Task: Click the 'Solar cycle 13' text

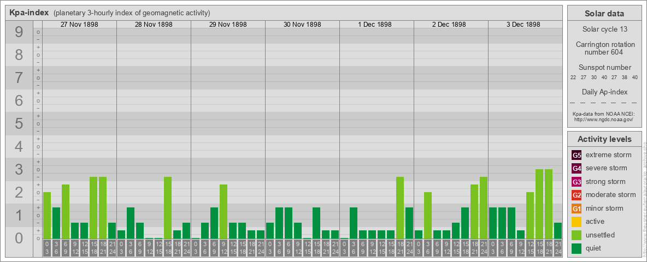Action: pyautogui.click(x=604, y=29)
